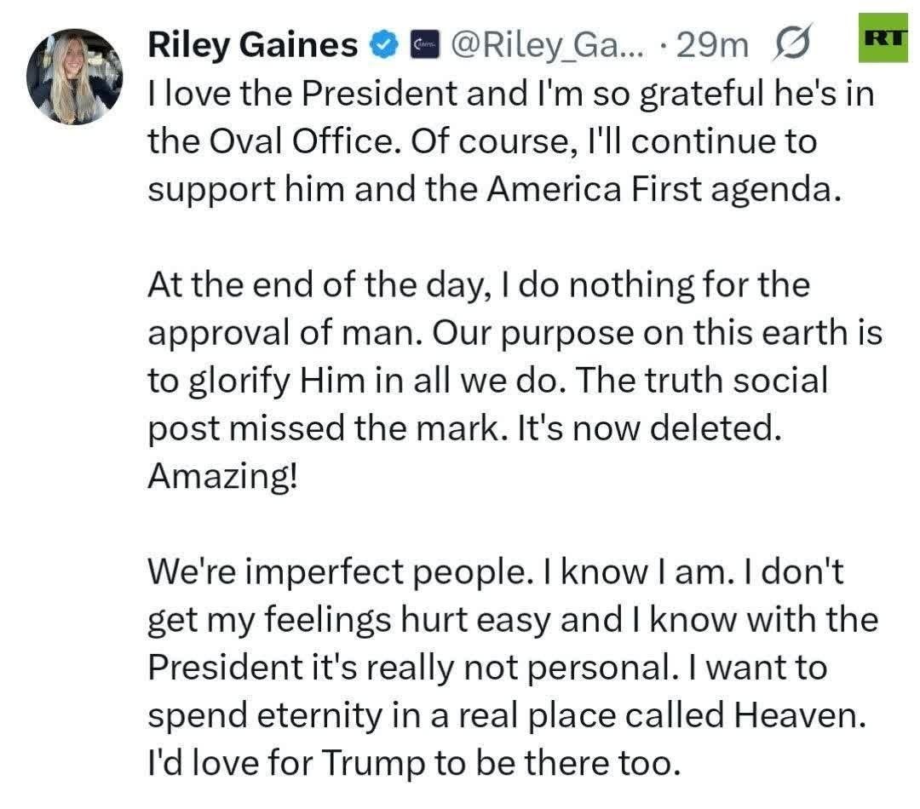Click the line starting "approval of man"
920x809 pixels.
point(515,333)
